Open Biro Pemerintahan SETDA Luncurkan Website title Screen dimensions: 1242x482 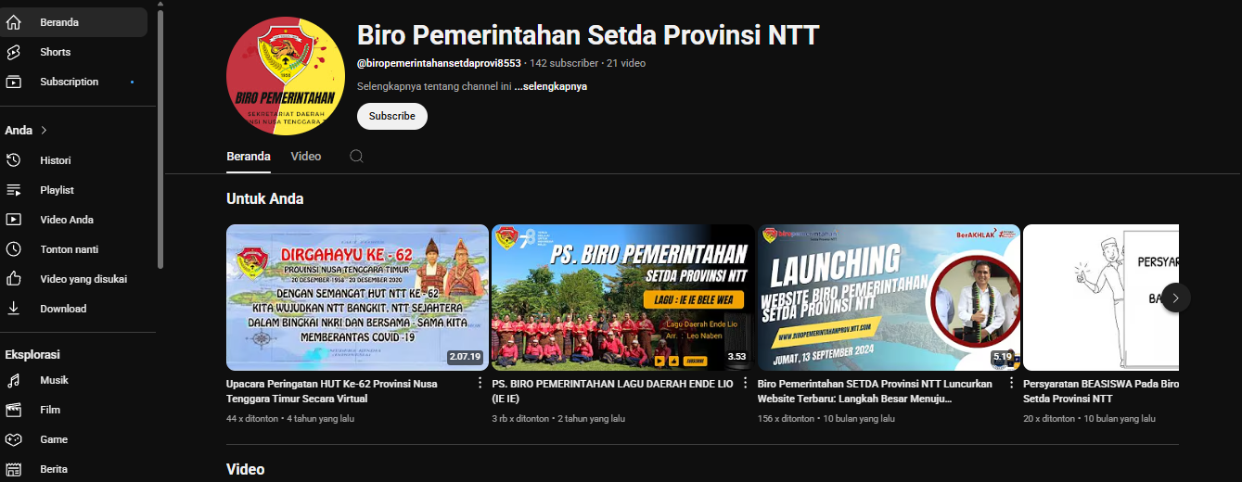(875, 391)
